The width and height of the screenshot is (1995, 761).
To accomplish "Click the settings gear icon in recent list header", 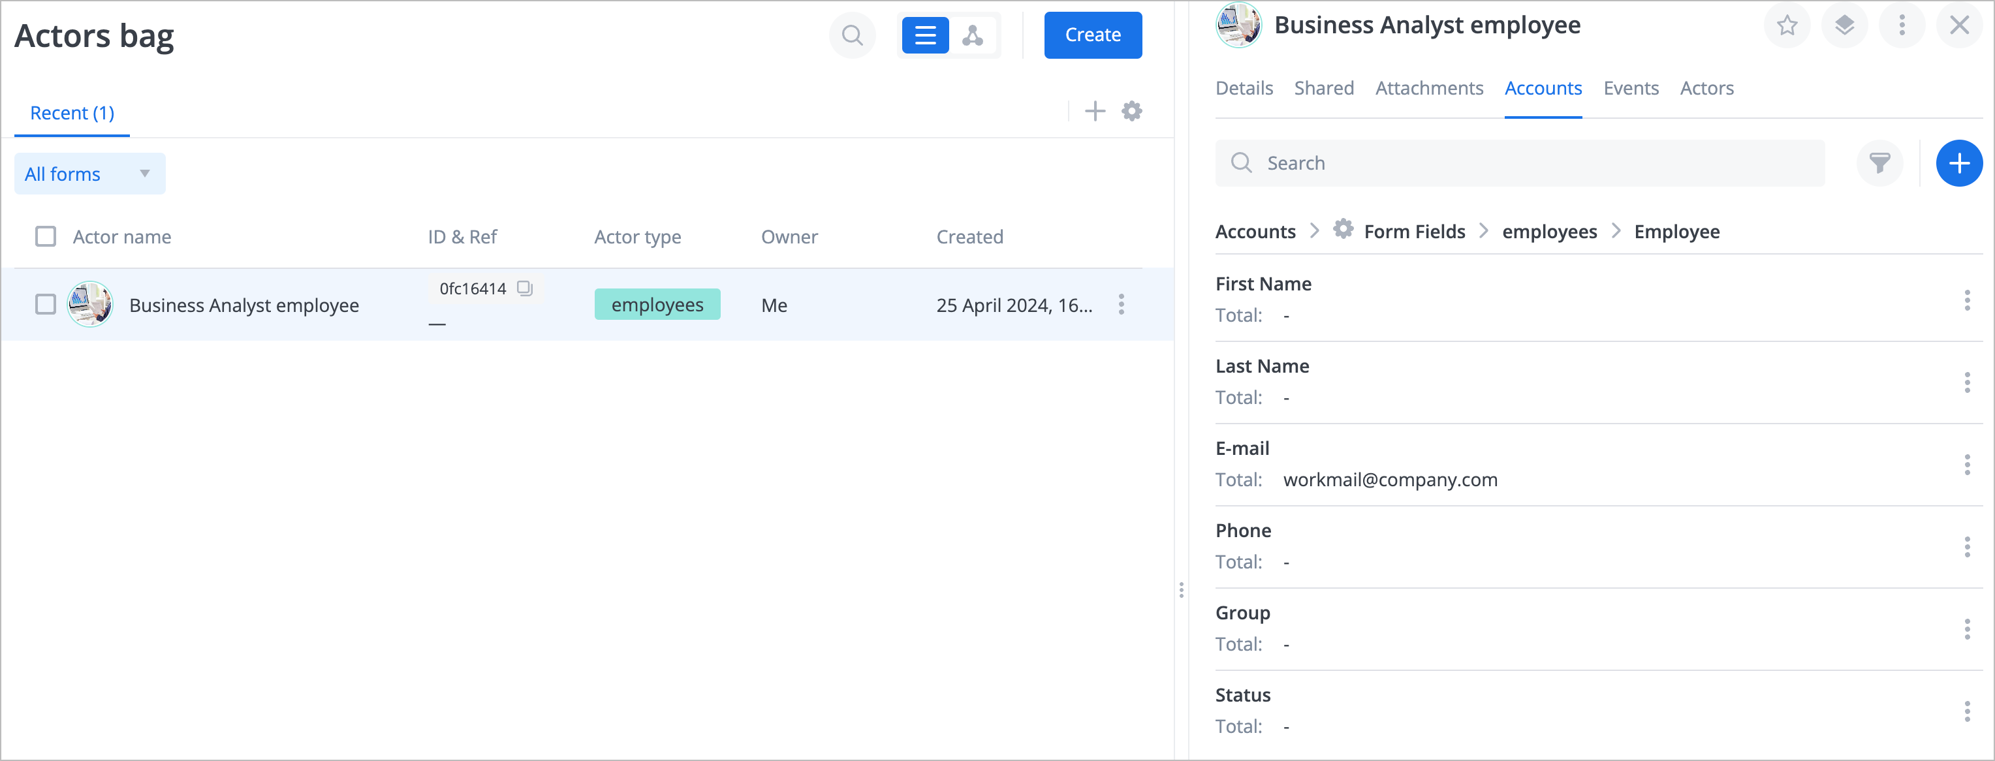I will click(1133, 112).
